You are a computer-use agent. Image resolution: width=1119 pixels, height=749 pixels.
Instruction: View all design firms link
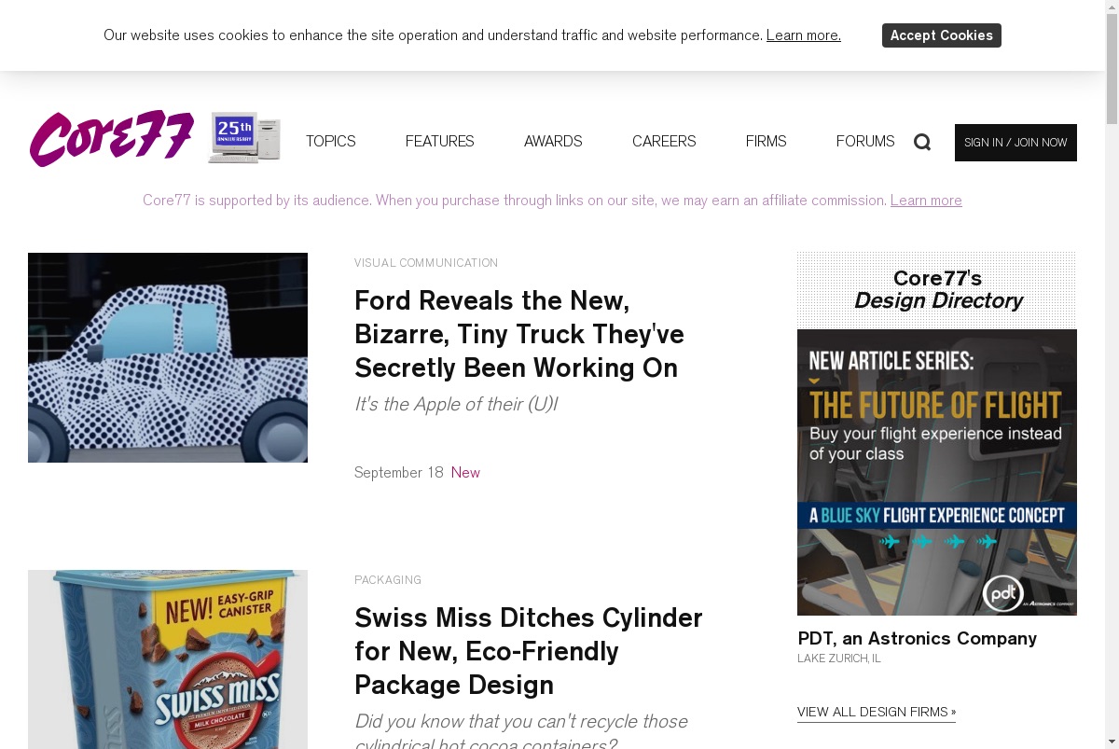877,713
